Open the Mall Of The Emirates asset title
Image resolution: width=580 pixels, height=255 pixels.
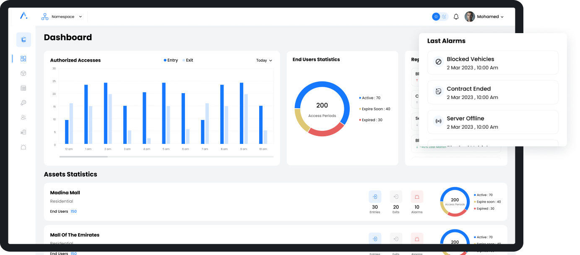(x=75, y=235)
